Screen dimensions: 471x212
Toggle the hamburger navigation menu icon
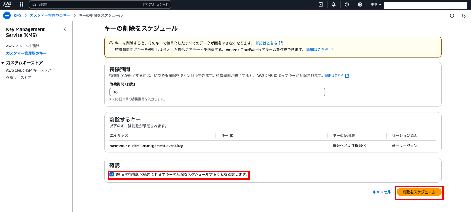coord(7,15)
